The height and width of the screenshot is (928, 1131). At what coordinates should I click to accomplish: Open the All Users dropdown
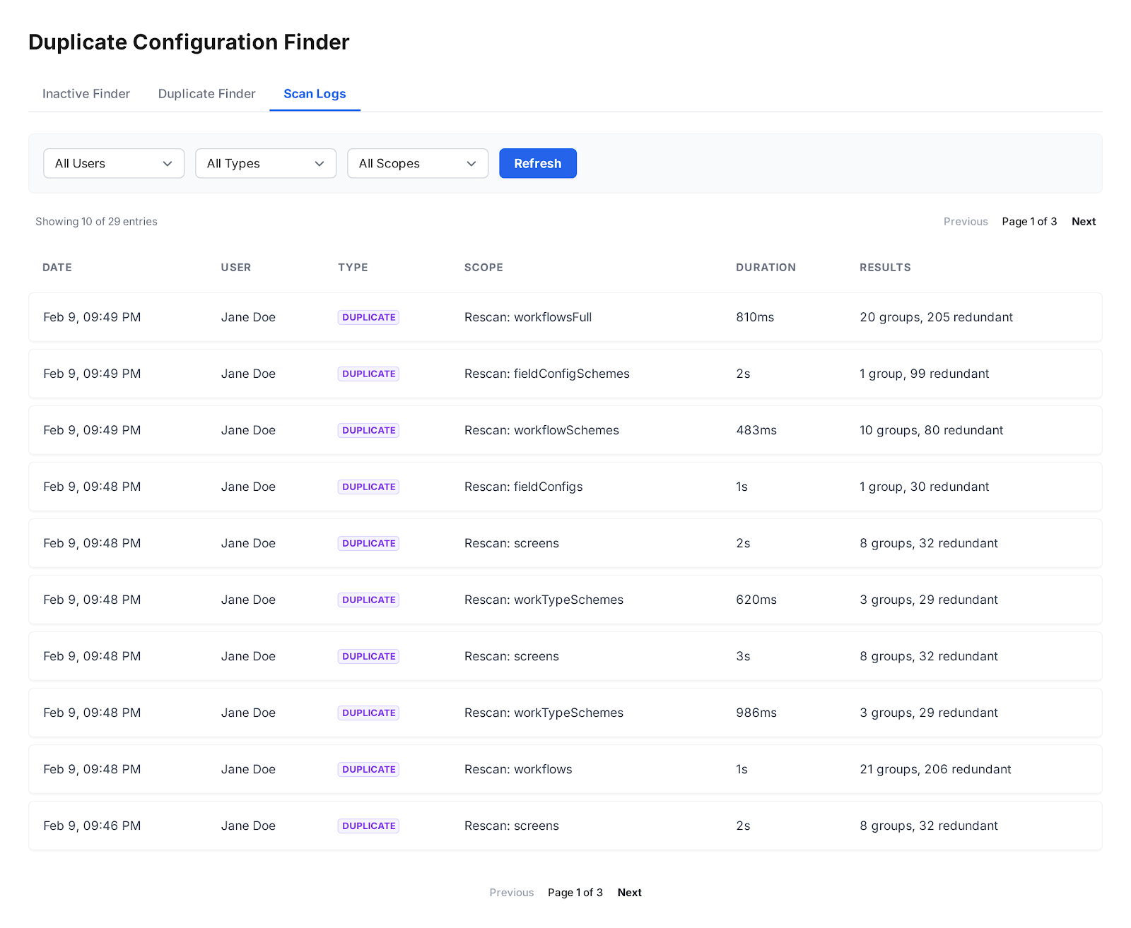click(113, 163)
